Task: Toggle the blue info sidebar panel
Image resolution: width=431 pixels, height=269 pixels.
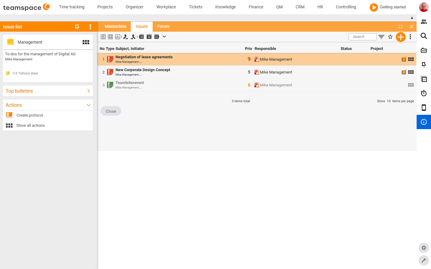Action: [x=424, y=122]
